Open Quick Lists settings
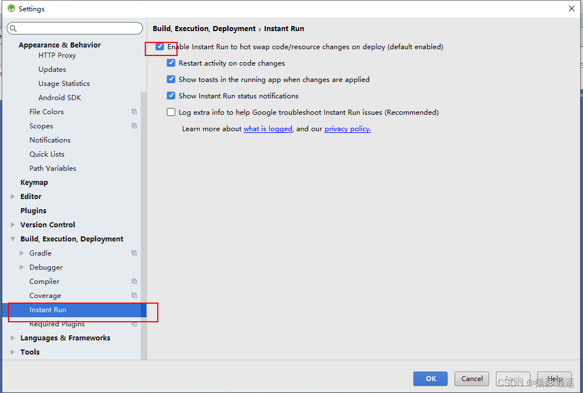 [47, 154]
